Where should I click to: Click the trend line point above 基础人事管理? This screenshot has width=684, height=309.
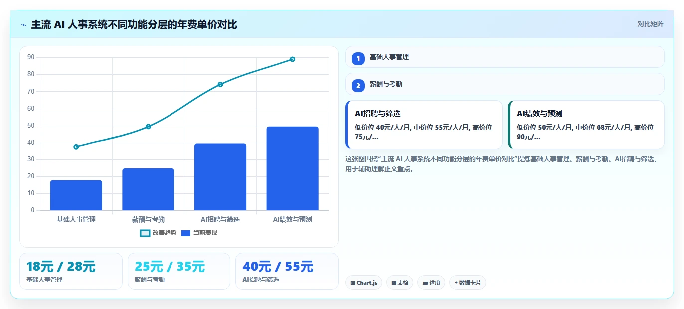coord(76,147)
